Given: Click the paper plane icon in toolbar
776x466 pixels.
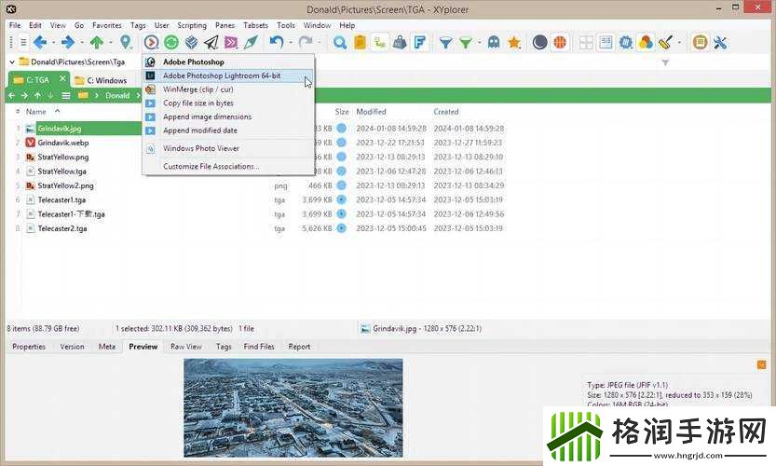Looking at the screenshot, I should [211, 43].
